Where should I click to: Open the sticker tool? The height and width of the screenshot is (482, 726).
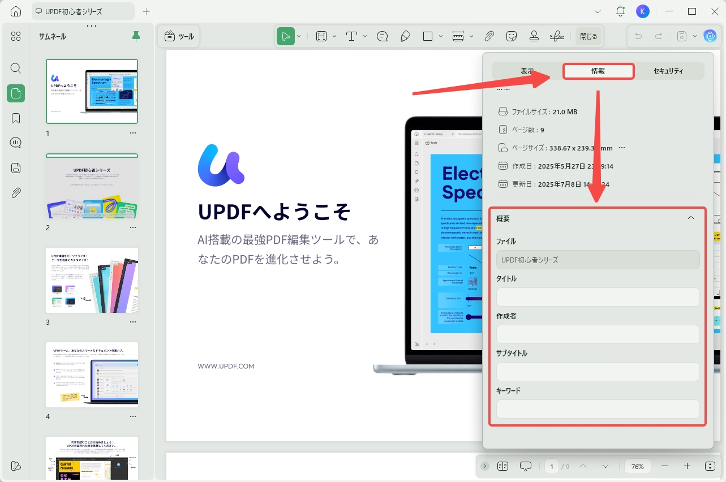[x=512, y=36]
